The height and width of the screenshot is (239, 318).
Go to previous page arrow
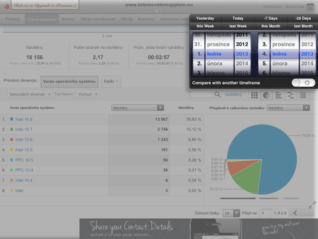coord(295,213)
